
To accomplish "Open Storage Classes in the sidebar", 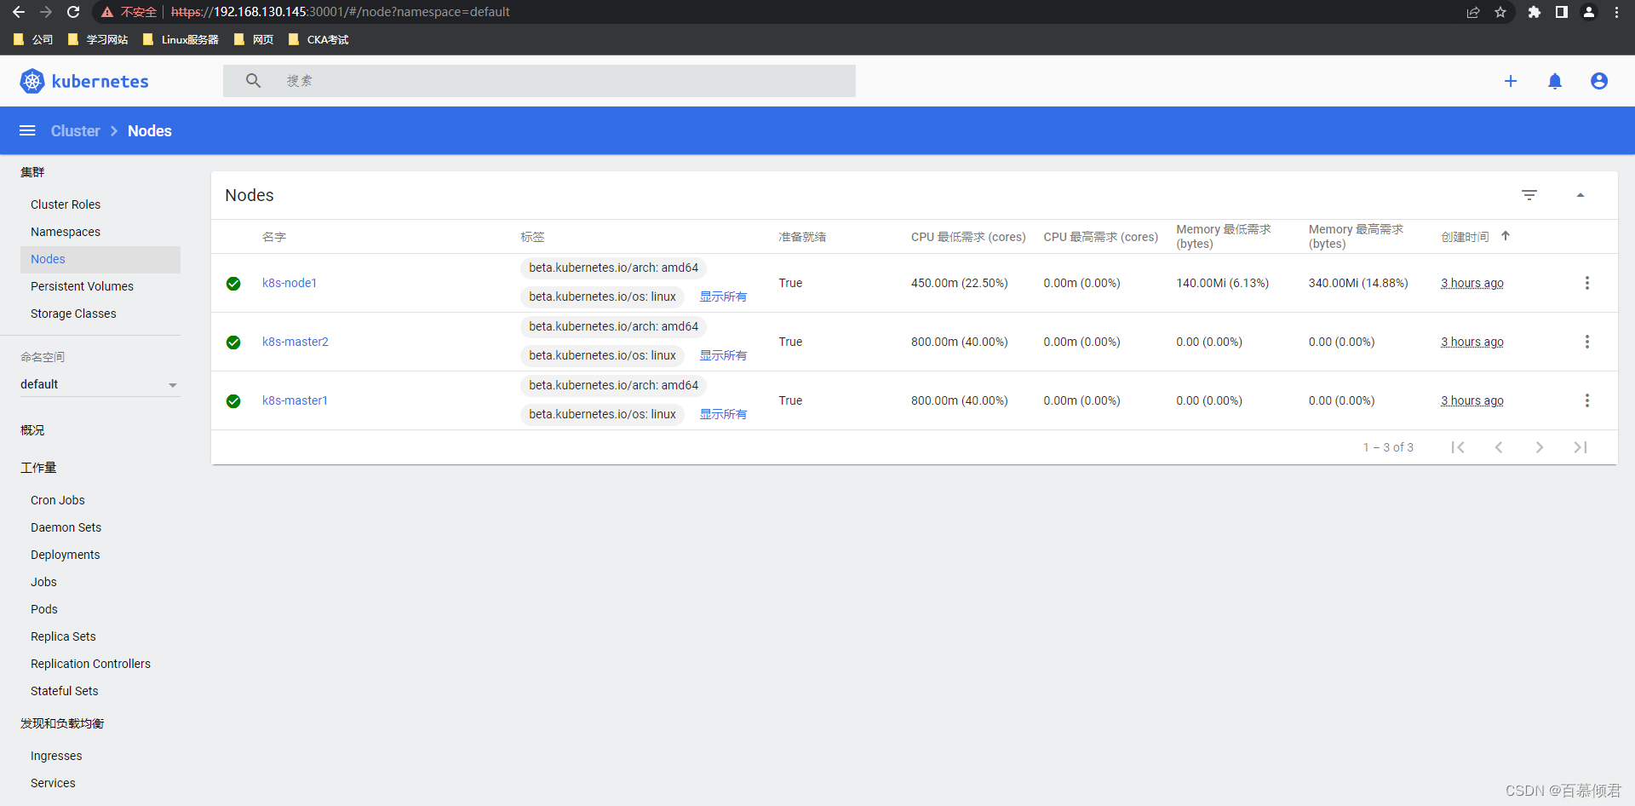I will point(73,314).
